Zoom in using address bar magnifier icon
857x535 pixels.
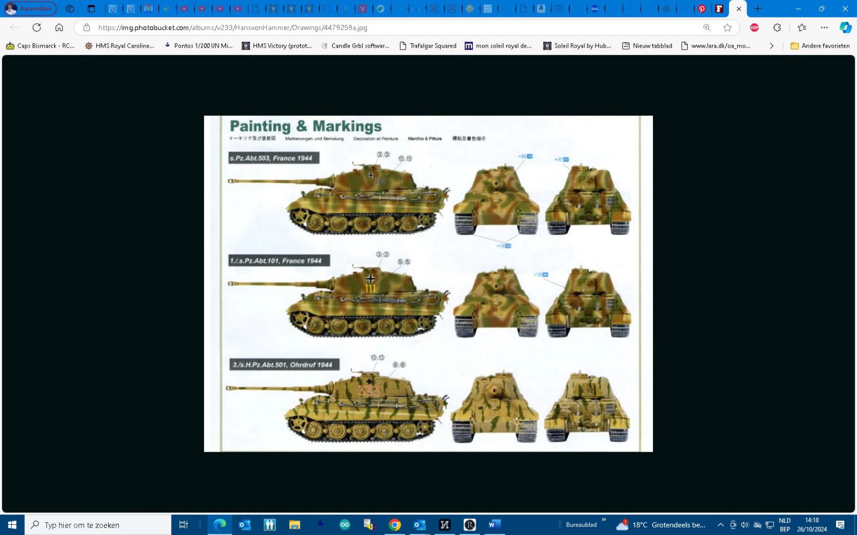tap(706, 27)
